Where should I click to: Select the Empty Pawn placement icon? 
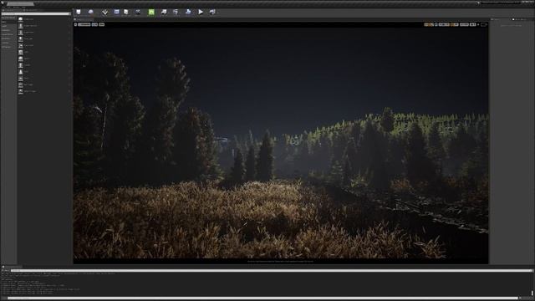coord(21,32)
